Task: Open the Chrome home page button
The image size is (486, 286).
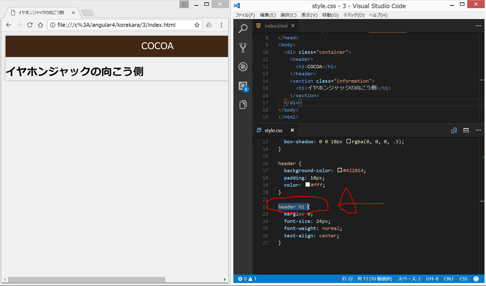Action: click(x=40, y=25)
